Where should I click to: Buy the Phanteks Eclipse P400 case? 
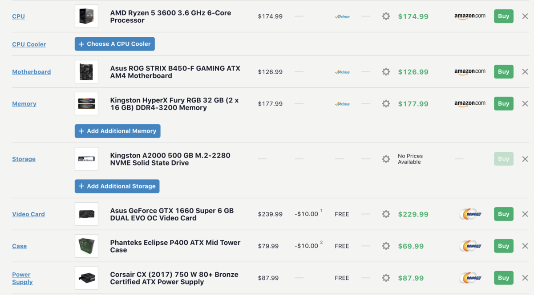[x=504, y=246]
